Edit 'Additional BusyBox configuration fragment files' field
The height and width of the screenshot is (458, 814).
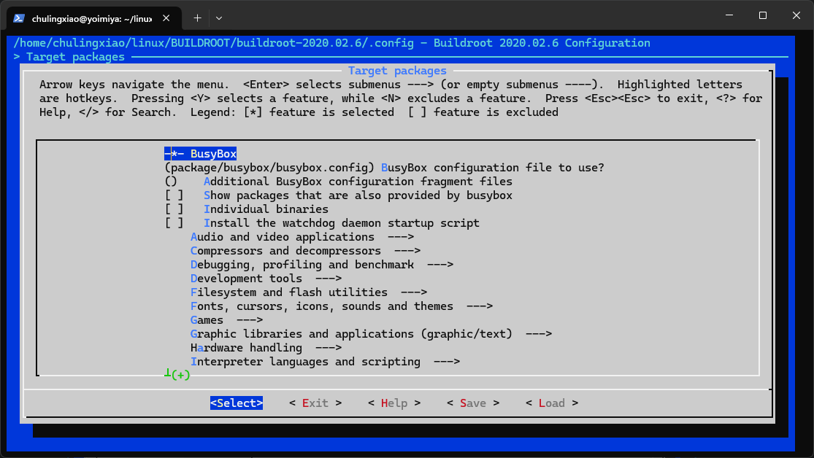(339, 182)
